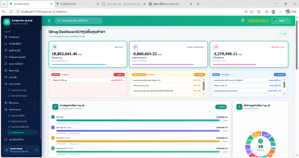Select the ceftriaxone 1g /vial row

coord(167,86)
